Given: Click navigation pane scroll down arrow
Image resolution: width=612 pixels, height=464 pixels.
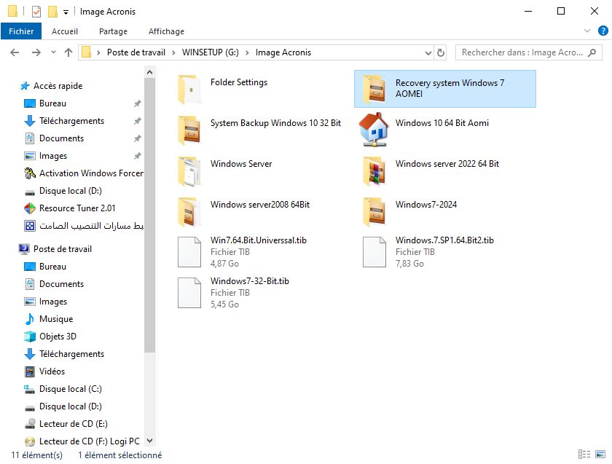Looking at the screenshot, I should [x=149, y=441].
